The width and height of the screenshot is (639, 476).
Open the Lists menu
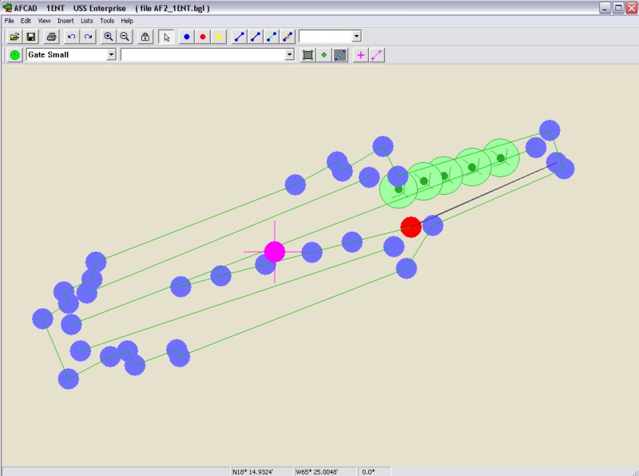click(87, 20)
